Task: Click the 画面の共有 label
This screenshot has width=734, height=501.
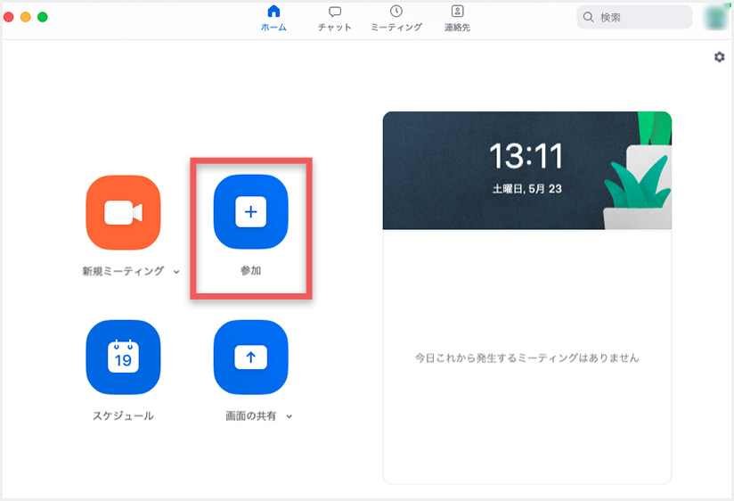Action: (251, 415)
